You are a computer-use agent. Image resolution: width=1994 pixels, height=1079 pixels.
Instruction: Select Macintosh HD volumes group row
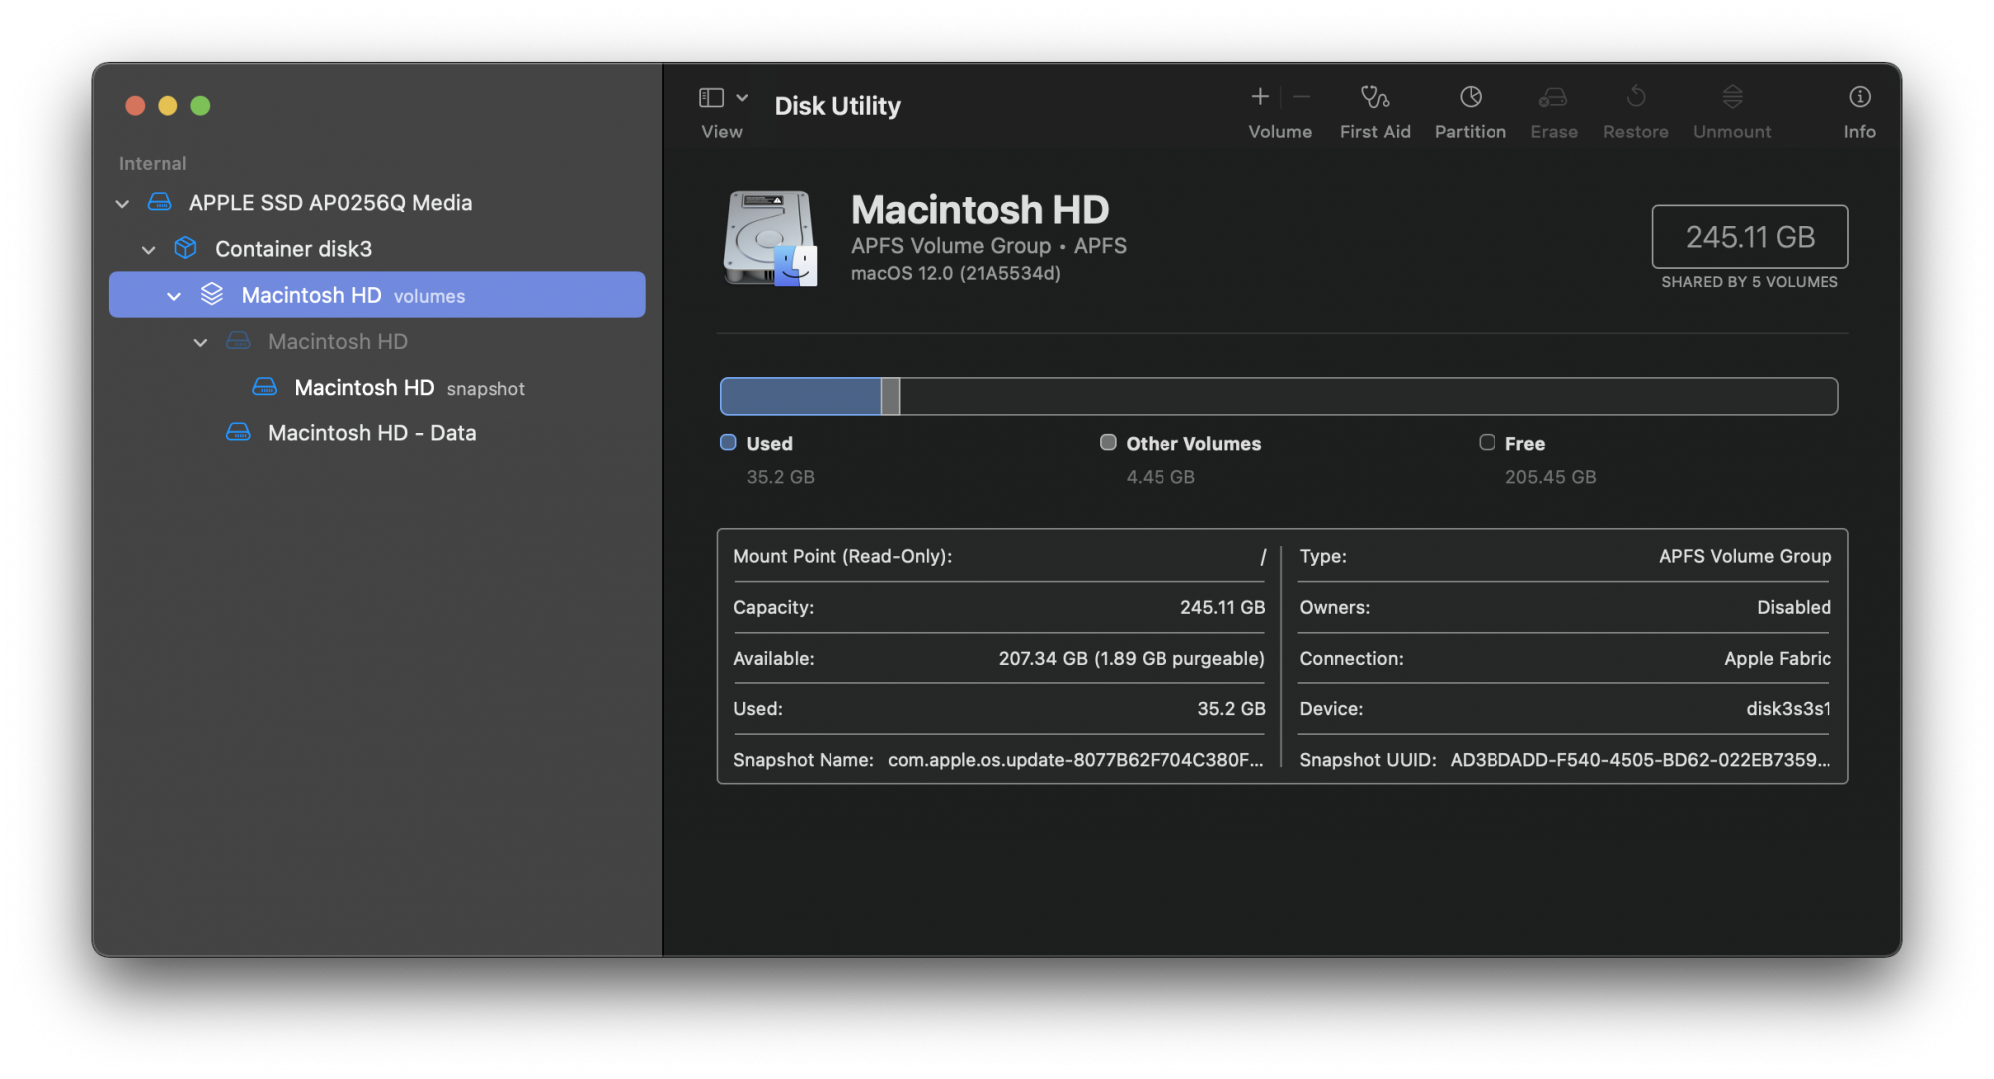(377, 295)
